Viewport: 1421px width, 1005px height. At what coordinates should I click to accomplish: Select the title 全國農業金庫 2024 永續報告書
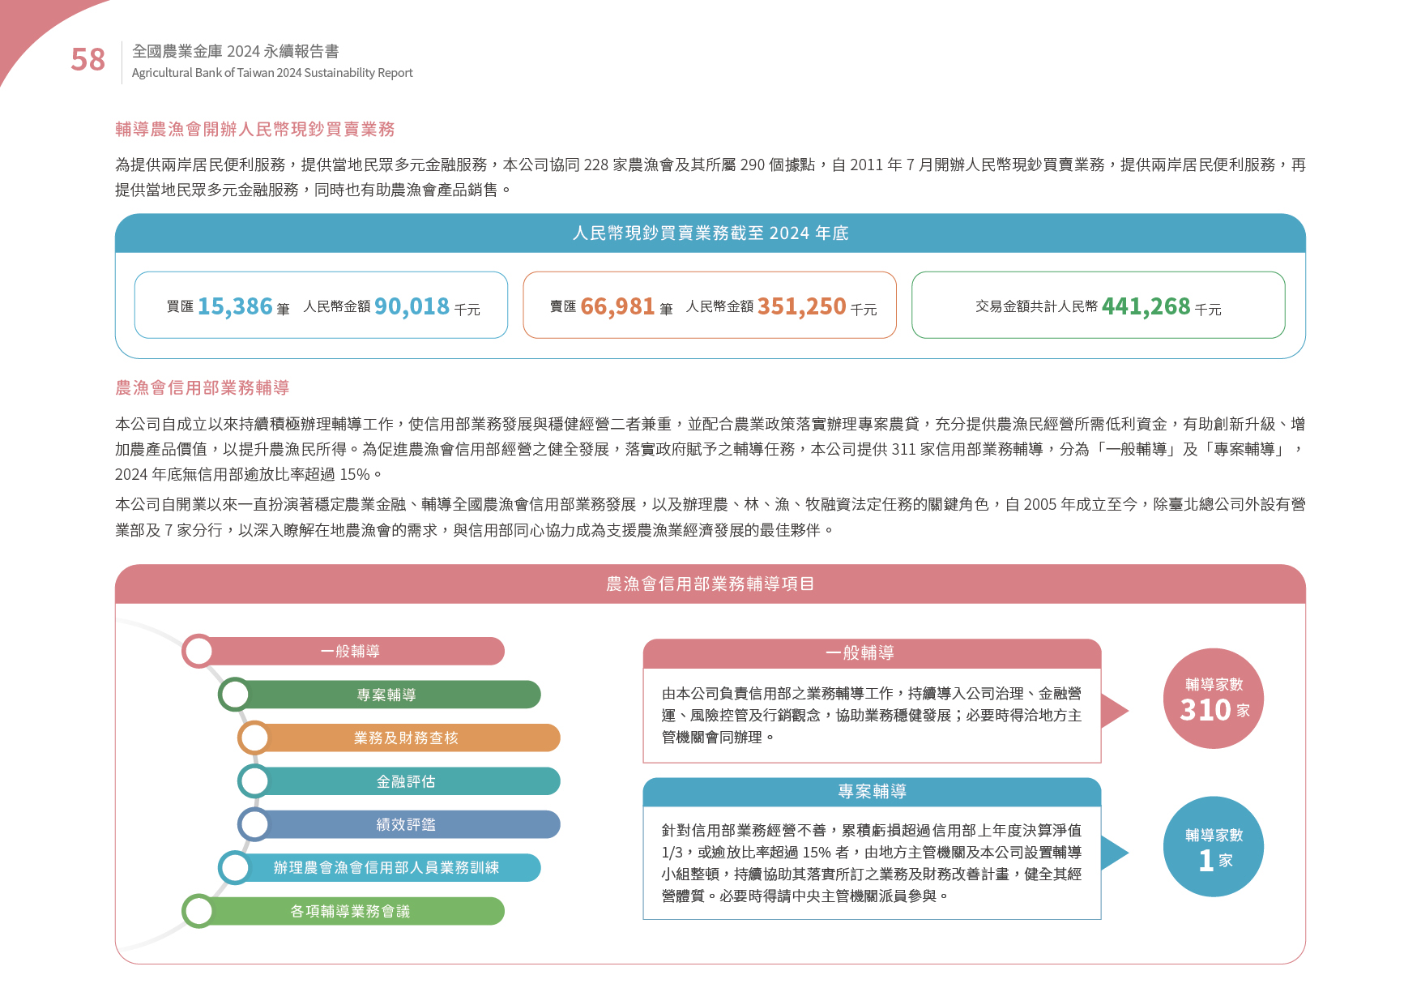point(235,51)
